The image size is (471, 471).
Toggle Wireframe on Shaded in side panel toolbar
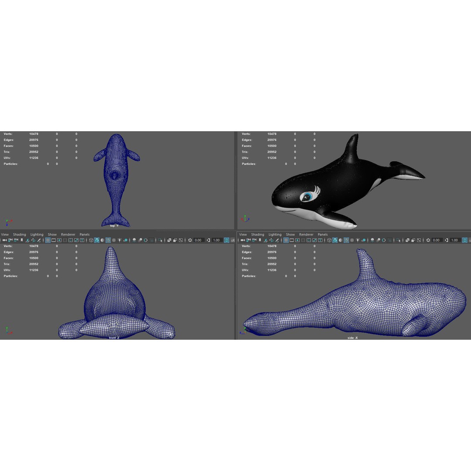(346, 240)
